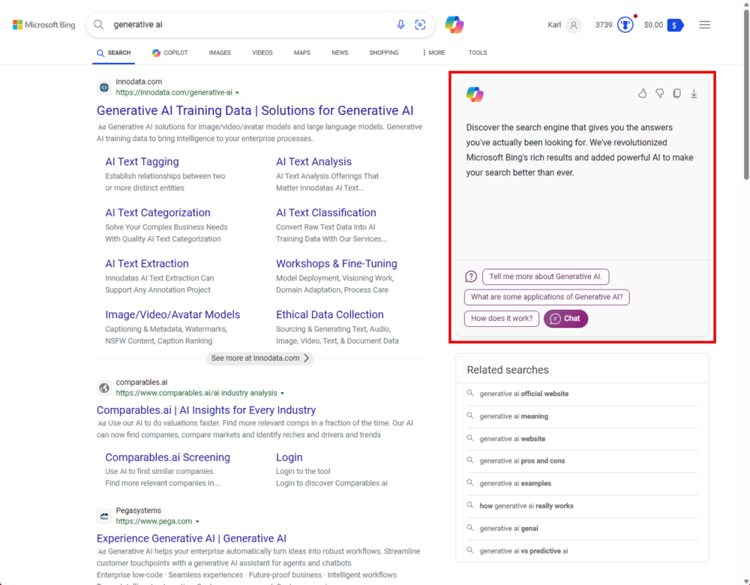Copy the Copilot answer text
This screenshot has width=750, height=585.
pyautogui.click(x=676, y=93)
